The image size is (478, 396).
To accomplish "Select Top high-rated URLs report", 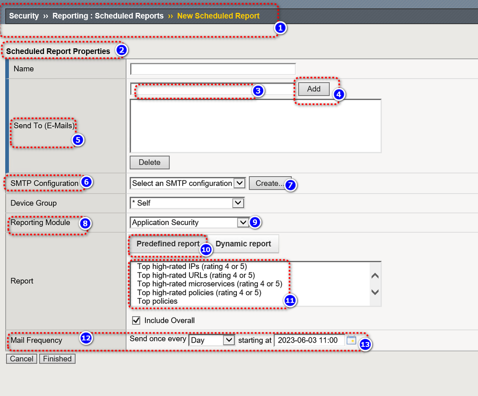I will pyautogui.click(x=196, y=275).
